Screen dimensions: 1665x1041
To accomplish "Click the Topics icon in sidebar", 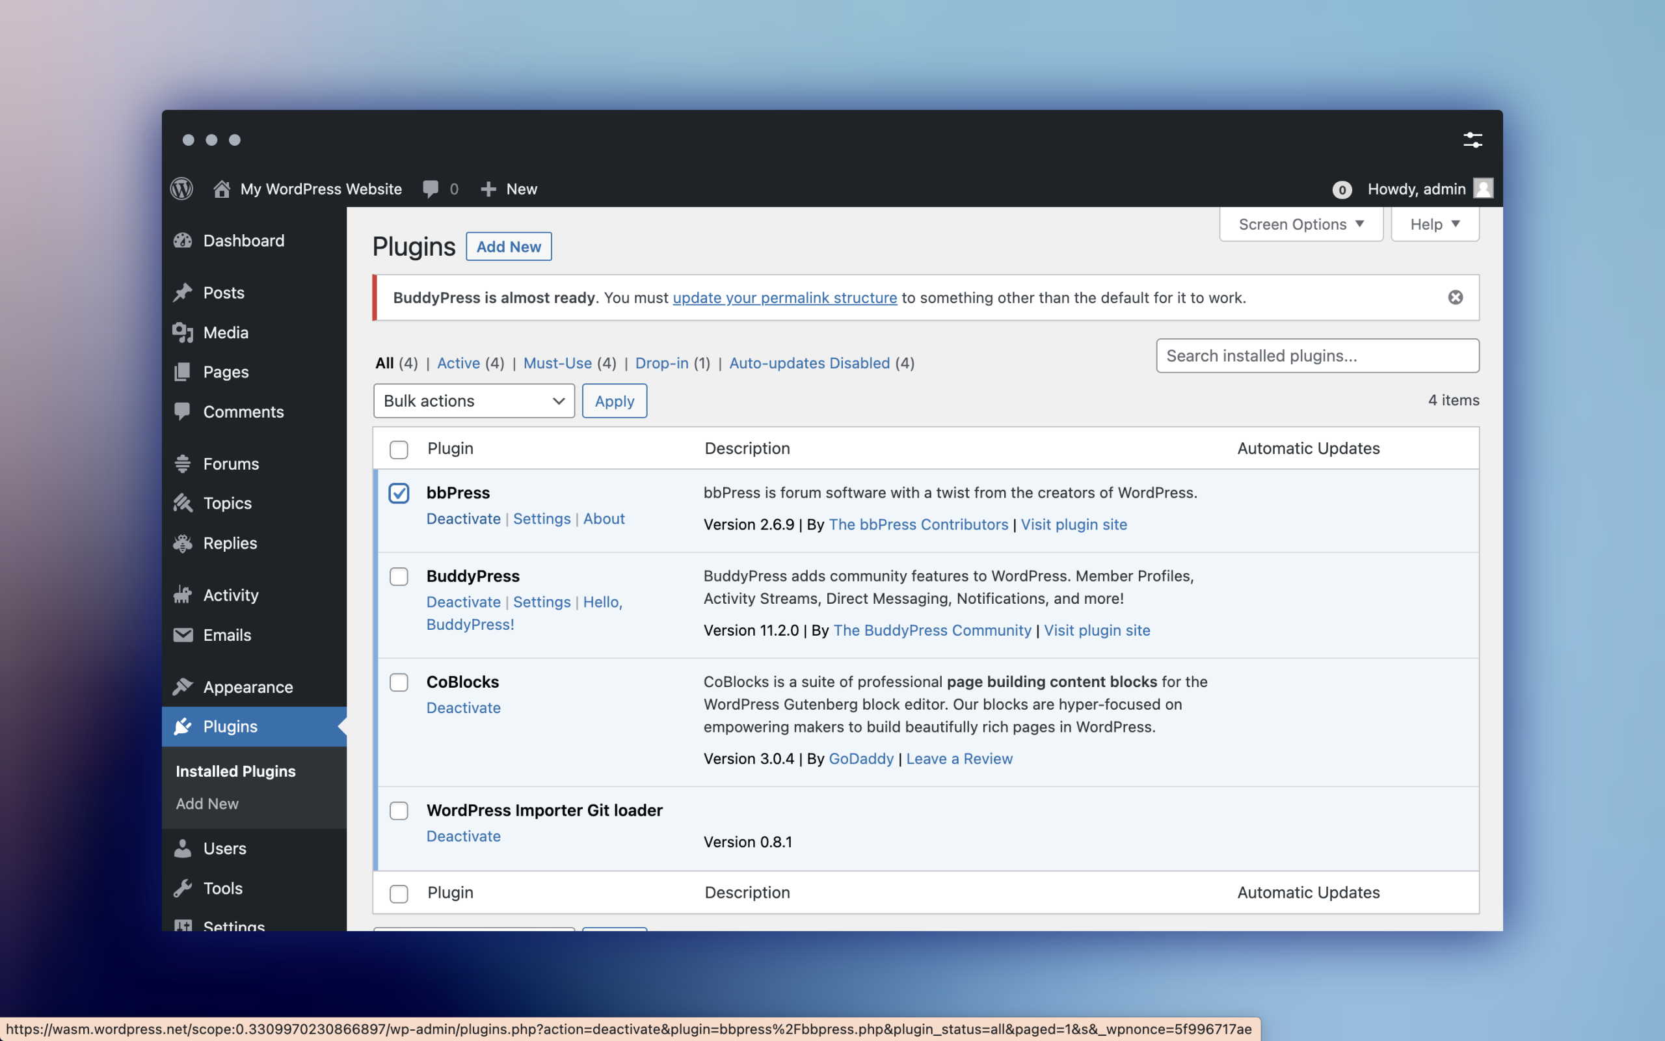I will pos(183,504).
